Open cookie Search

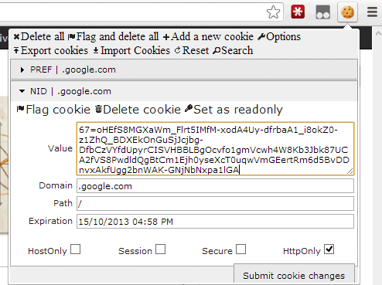point(233,50)
